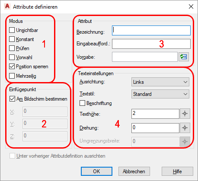Toggle the Konstant mode checkbox
The width and height of the screenshot is (198, 181).
click(x=12, y=39)
